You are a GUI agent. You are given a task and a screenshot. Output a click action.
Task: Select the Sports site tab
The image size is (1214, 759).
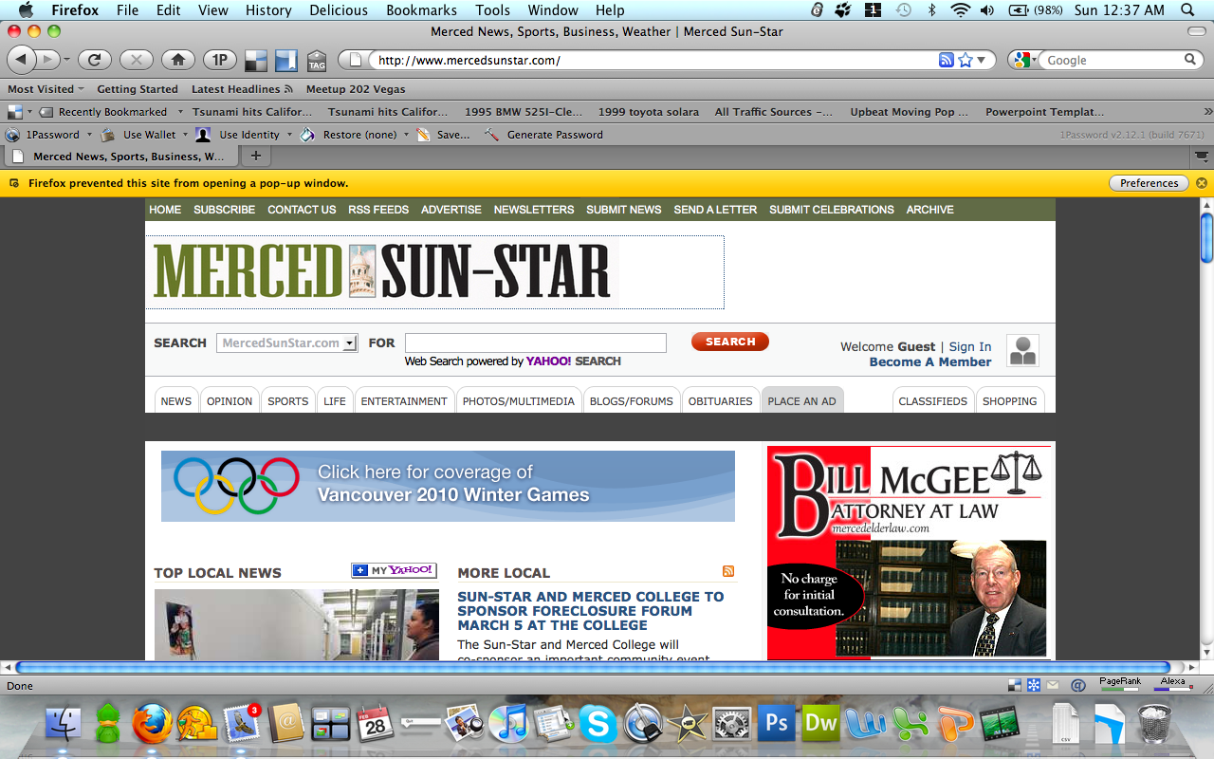[287, 400]
